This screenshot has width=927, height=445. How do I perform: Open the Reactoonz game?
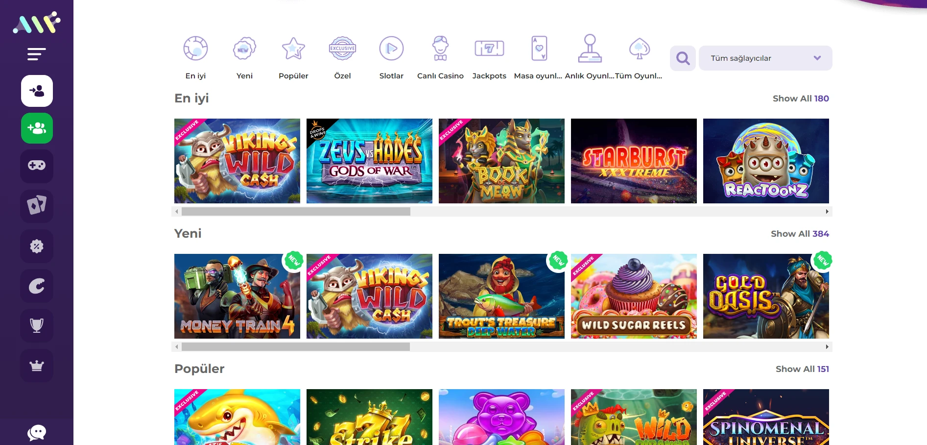tap(766, 161)
